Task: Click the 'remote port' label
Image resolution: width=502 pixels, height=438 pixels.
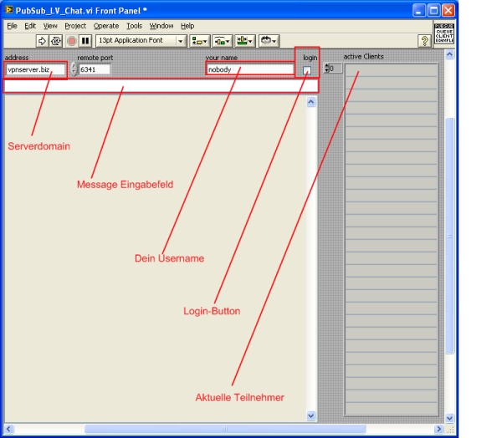Action: [95, 58]
